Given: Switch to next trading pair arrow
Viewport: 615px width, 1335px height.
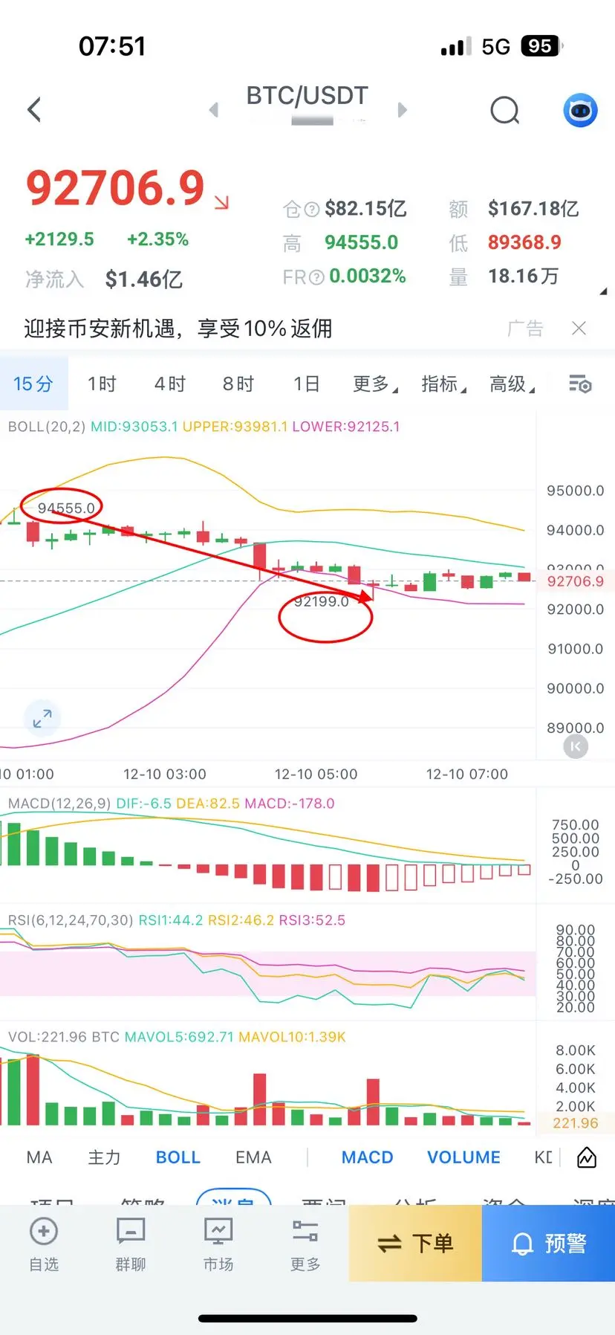Looking at the screenshot, I should pyautogui.click(x=402, y=110).
